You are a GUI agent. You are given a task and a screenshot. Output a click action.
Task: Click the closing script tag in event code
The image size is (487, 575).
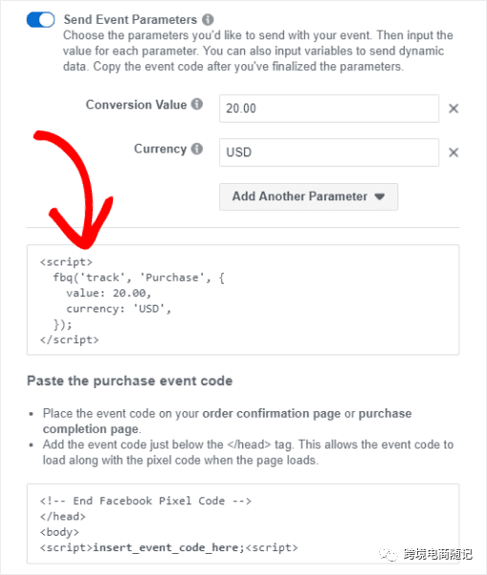pos(70,340)
